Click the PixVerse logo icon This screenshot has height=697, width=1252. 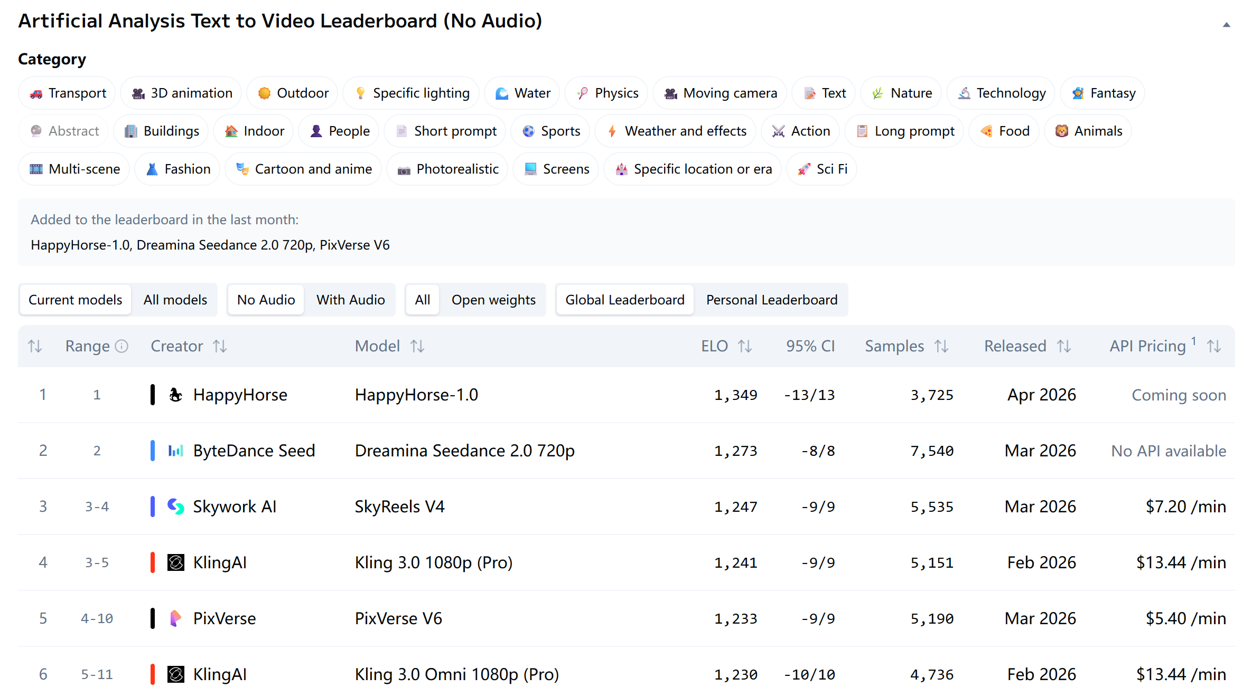pyautogui.click(x=175, y=618)
